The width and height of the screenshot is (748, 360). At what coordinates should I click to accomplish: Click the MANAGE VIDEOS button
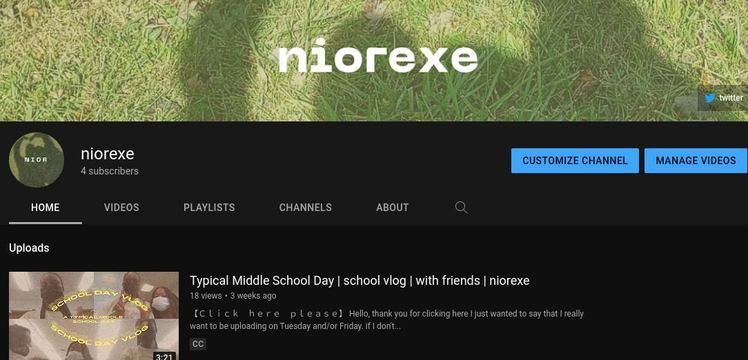(x=696, y=161)
